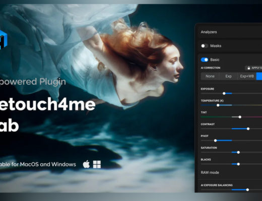Disable the Basic section toggle
Image resolution: width=262 pixels, height=201 pixels.
point(205,60)
